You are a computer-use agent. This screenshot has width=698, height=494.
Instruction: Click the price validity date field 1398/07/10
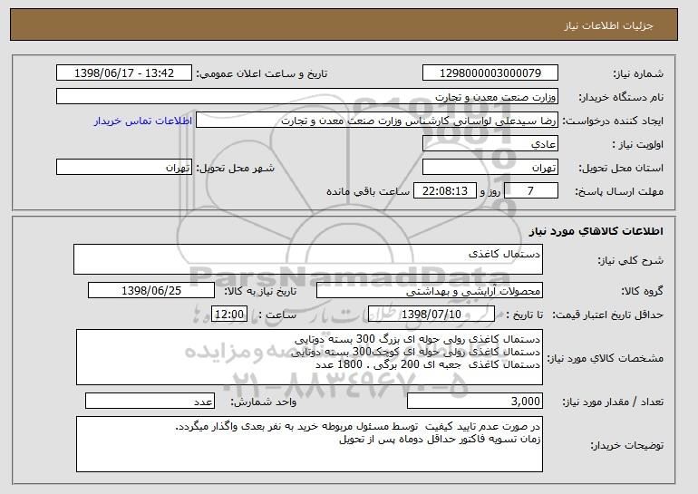point(431,315)
